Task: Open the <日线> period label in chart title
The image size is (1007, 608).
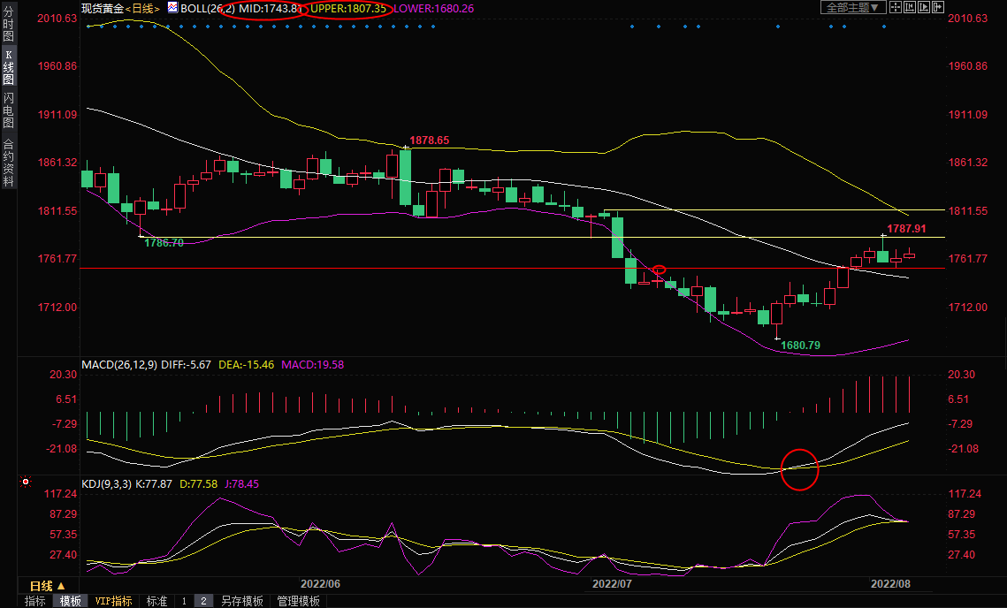Action: tap(143, 8)
